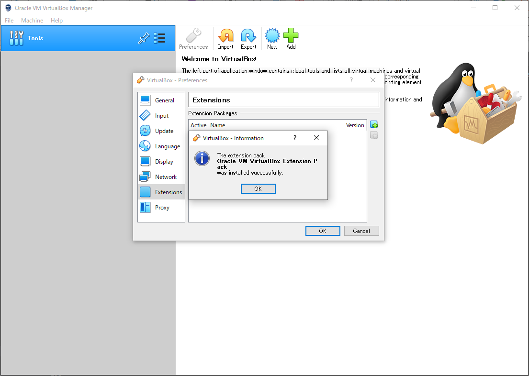Screen dimensions: 529x376
Task: Close the VirtualBox Information dialog
Action: (316, 138)
